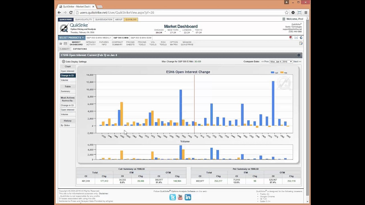The image size is (365, 205).
Task: Expand the Select Products dropdown
Action: 71,38
